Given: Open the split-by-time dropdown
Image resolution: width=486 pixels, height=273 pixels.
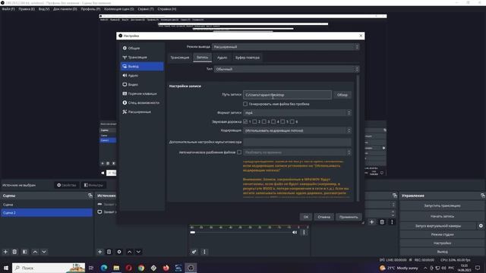Looking at the screenshot, I should 297,152.
